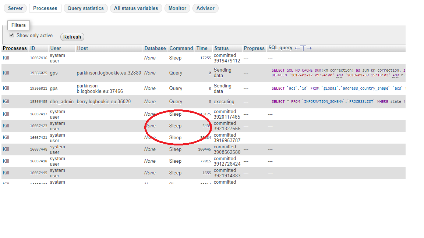Open the Server tab
Viewport: 424px width, 238px height.
[15, 8]
